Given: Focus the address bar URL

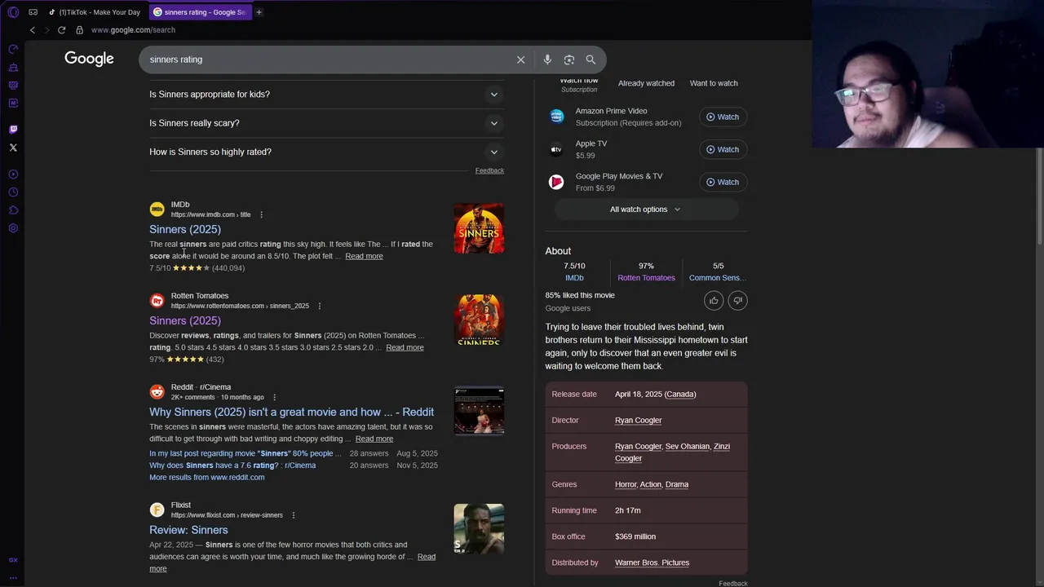Looking at the screenshot, I should point(133,30).
